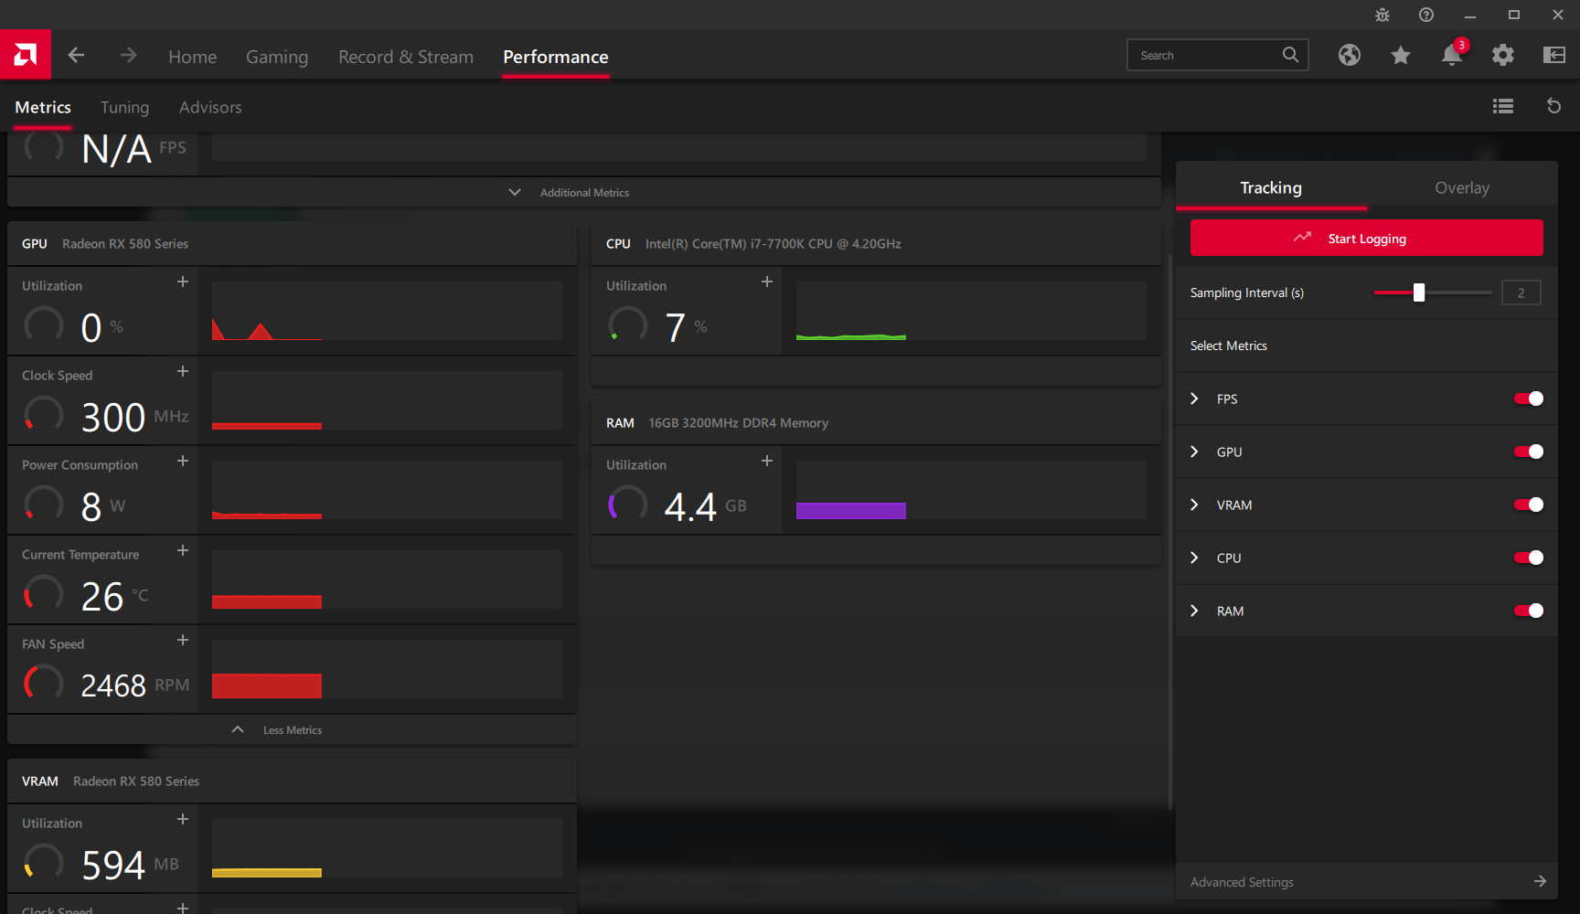
Task: Click the reset metrics icon
Action: click(1553, 106)
